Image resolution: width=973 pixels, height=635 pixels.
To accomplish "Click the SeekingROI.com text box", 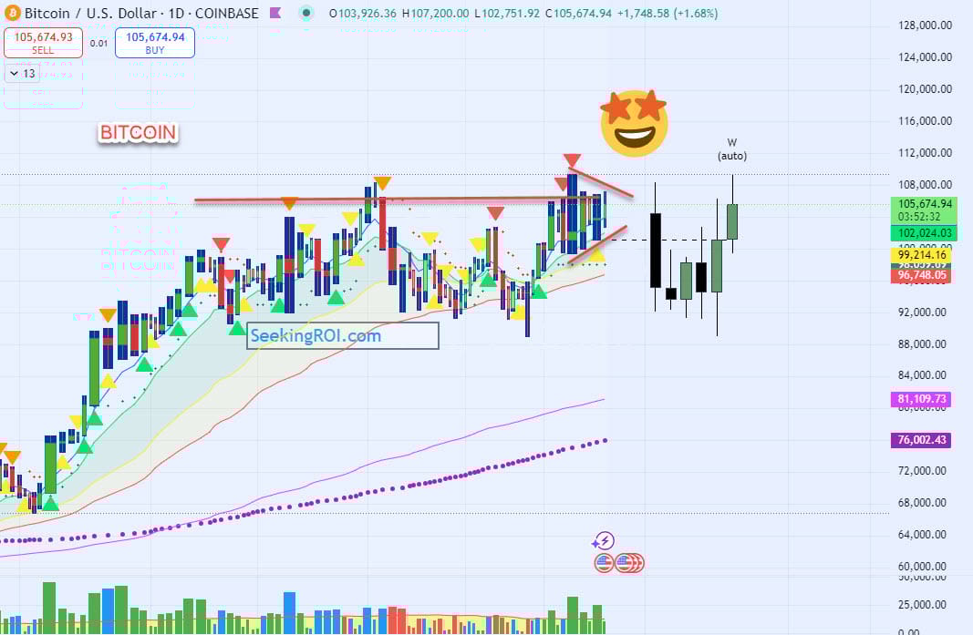I will pos(343,336).
